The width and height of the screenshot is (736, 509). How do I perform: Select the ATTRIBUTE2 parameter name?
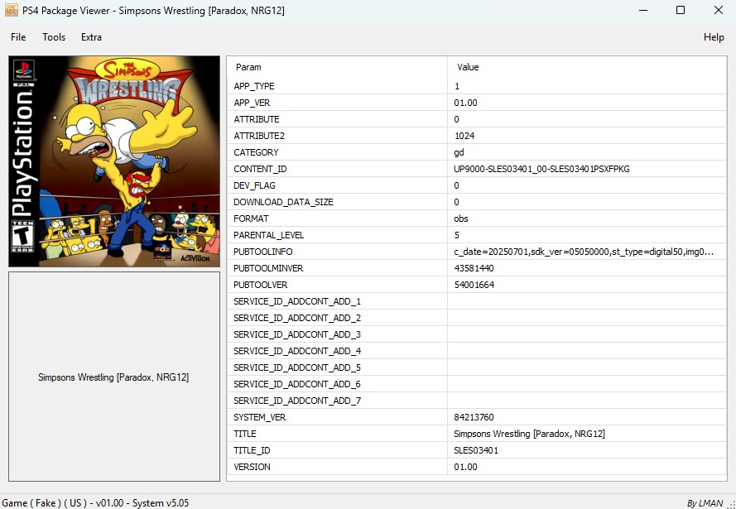pos(259,136)
